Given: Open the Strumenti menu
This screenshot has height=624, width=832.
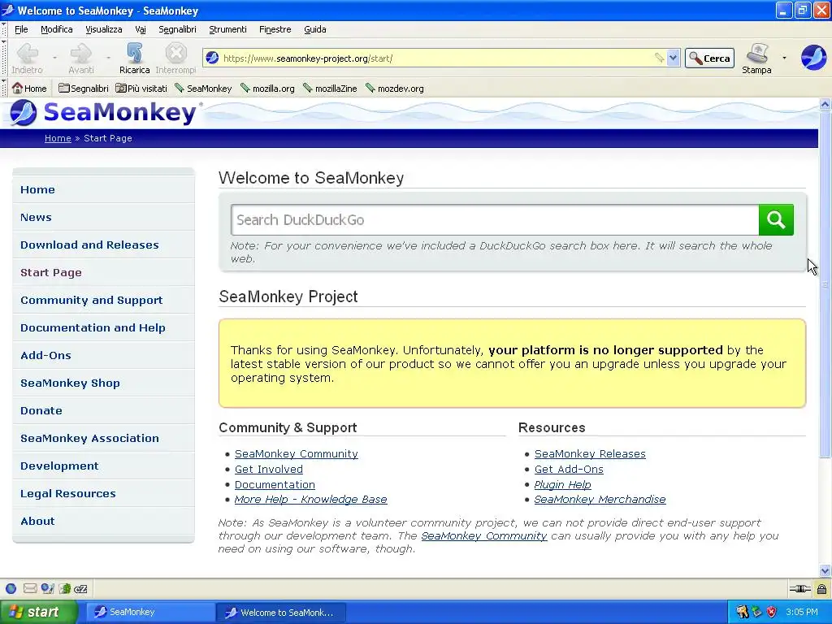Looking at the screenshot, I should point(227,29).
